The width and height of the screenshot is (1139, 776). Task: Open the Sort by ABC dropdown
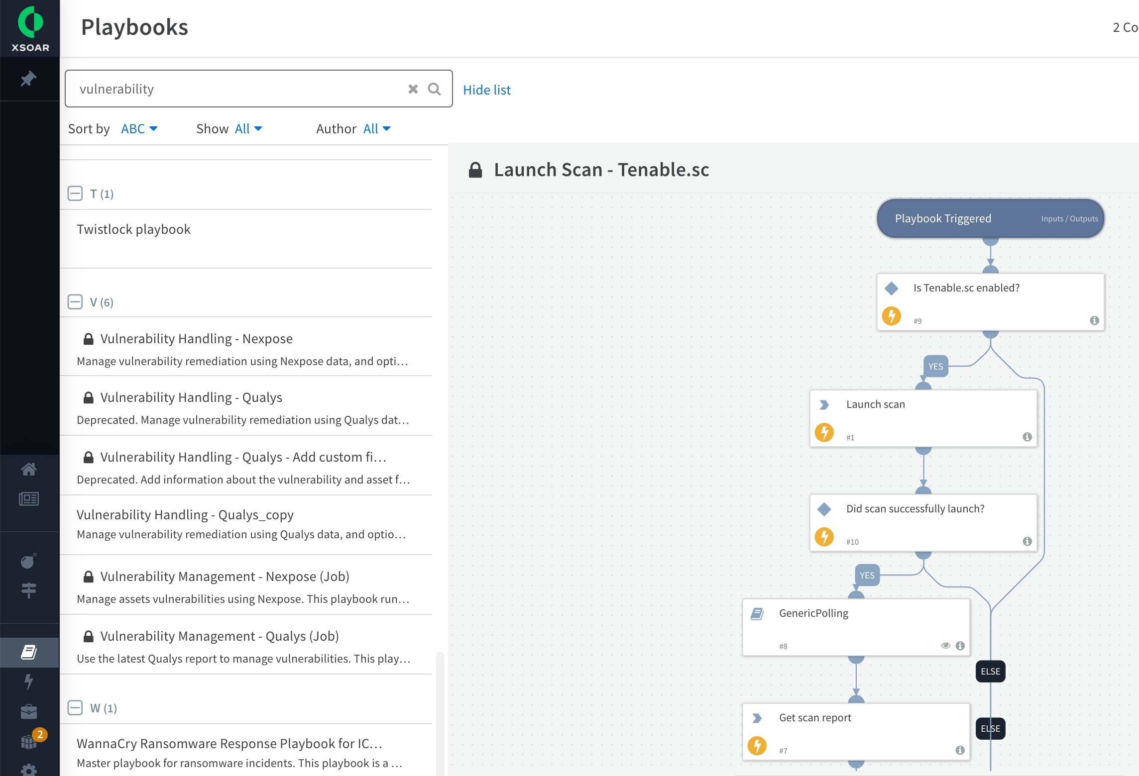[x=139, y=129]
